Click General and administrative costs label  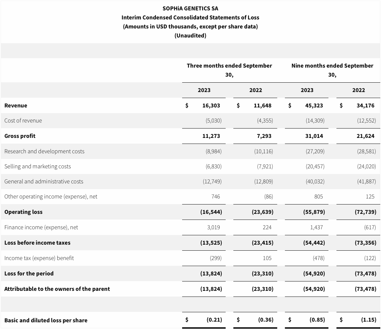44,181
